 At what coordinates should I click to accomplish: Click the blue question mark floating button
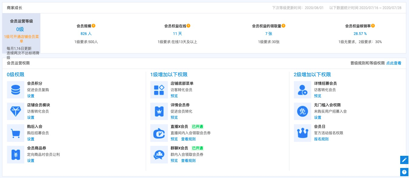tap(404, 172)
